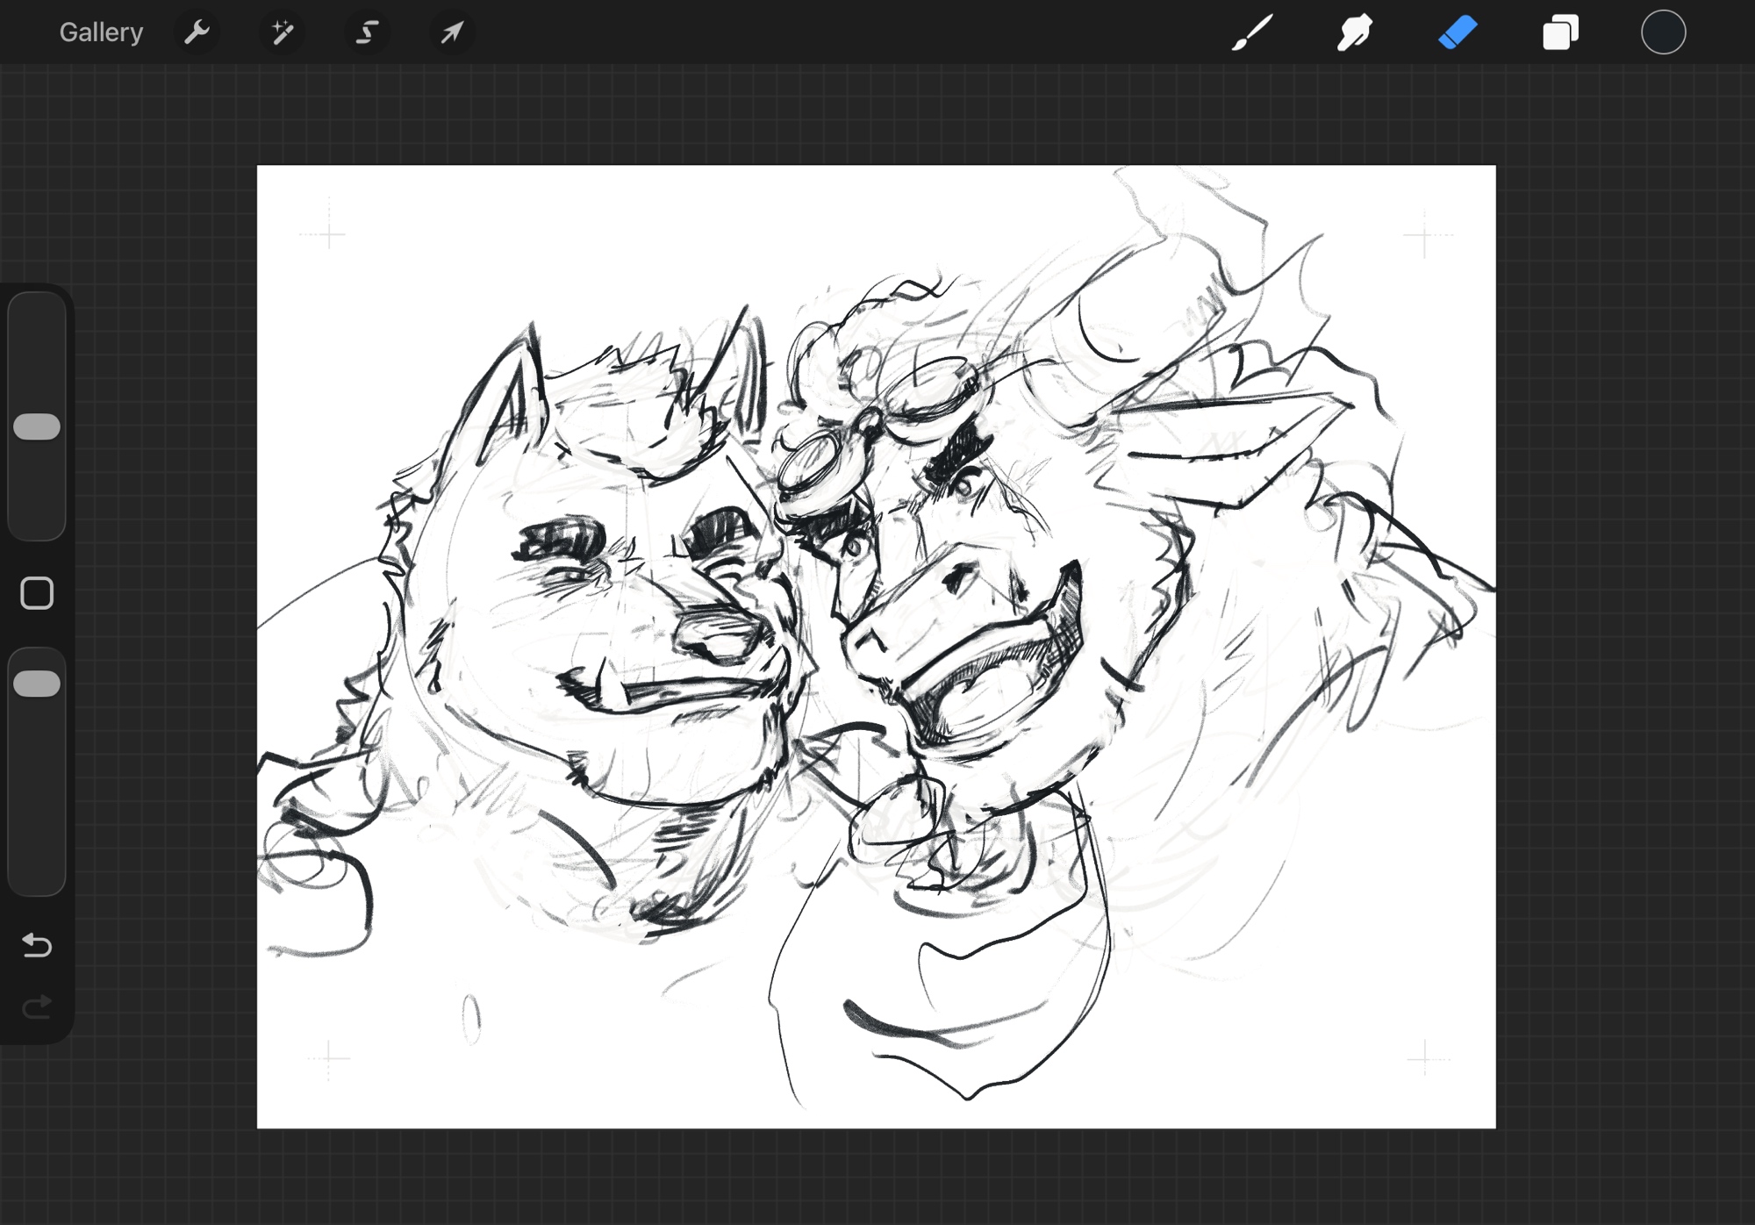Screen dimensions: 1755x1225
Task: Open the active color circle
Action: coord(1663,32)
